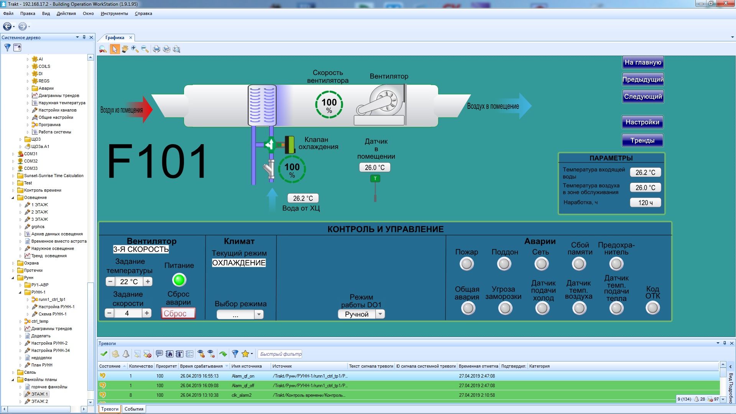Viewport: 736px width, 414px height.
Task: Decrease fan speed setpoint with minus button
Action: (x=109, y=313)
